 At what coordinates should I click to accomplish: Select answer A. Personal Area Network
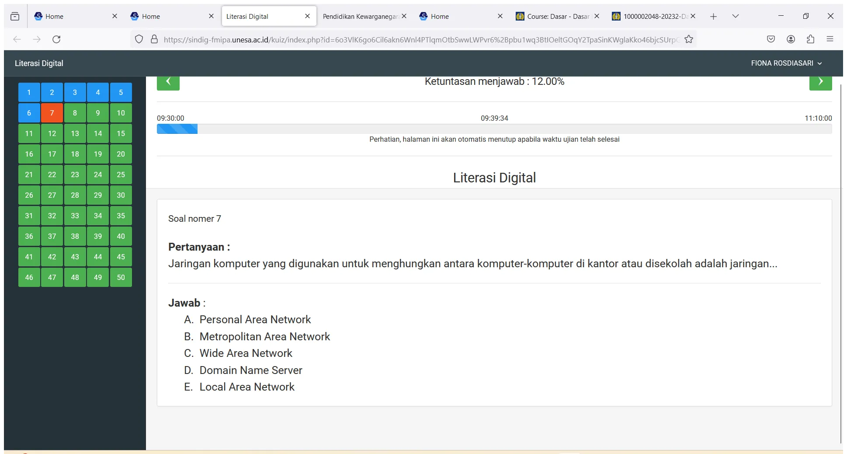click(255, 320)
